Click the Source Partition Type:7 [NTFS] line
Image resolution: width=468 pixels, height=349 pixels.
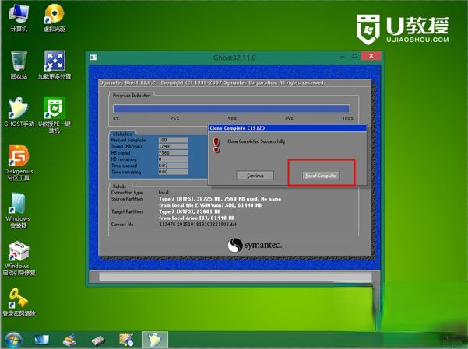[x=220, y=199]
